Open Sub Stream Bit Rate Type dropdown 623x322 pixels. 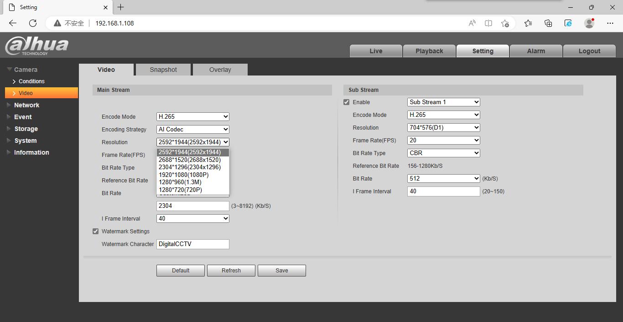pos(443,153)
